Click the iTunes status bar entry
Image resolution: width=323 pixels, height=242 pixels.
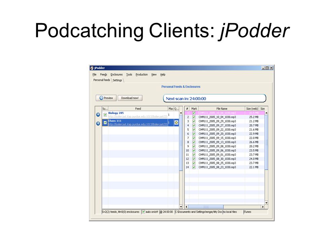256,212
